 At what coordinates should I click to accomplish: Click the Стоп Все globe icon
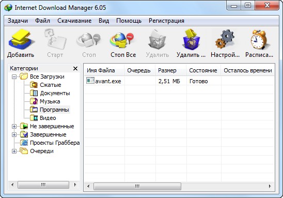[122, 40]
